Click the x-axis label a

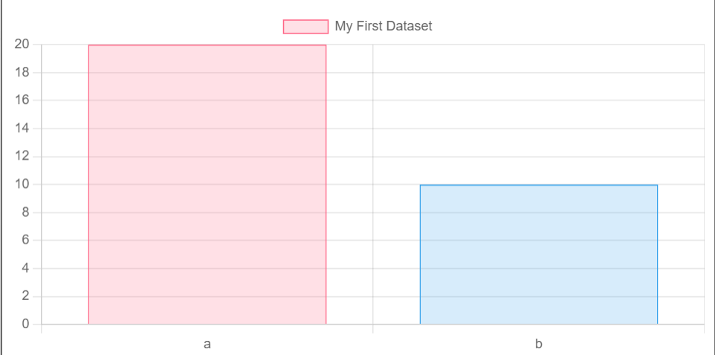207,344
